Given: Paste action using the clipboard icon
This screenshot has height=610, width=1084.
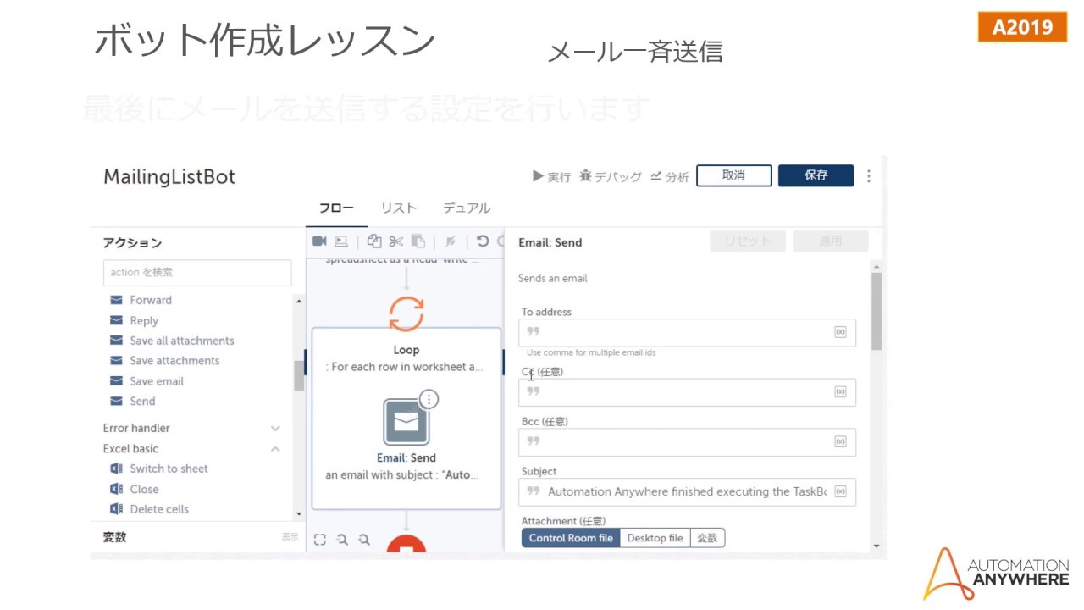Looking at the screenshot, I should pyautogui.click(x=418, y=241).
